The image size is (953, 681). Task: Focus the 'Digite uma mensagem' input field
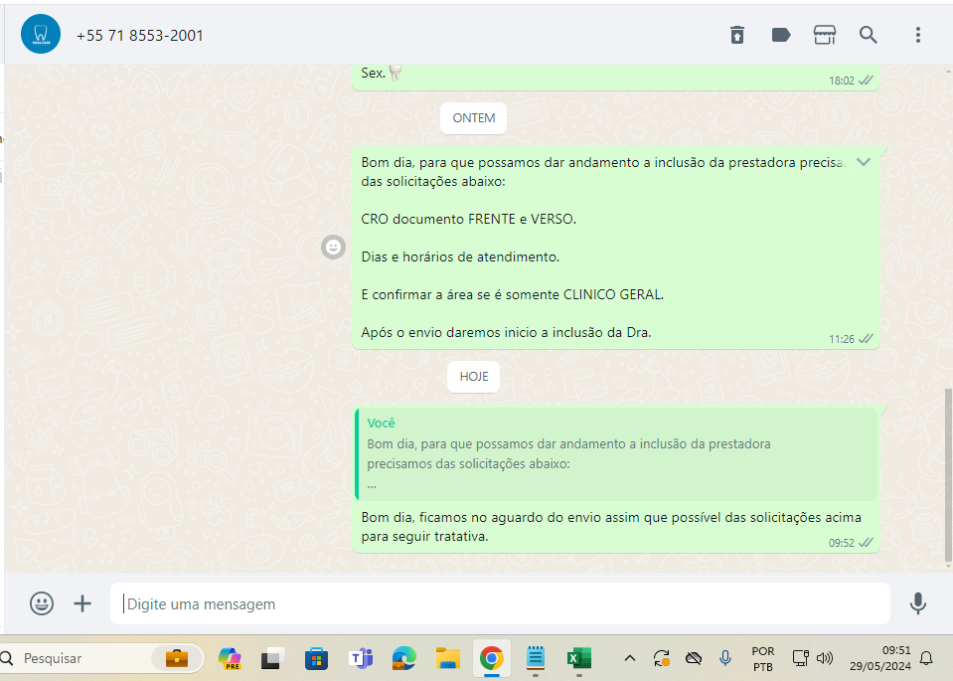500,603
